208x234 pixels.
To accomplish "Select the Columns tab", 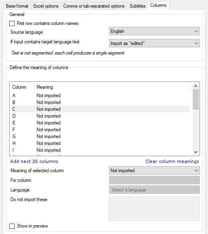I will pos(159,5).
